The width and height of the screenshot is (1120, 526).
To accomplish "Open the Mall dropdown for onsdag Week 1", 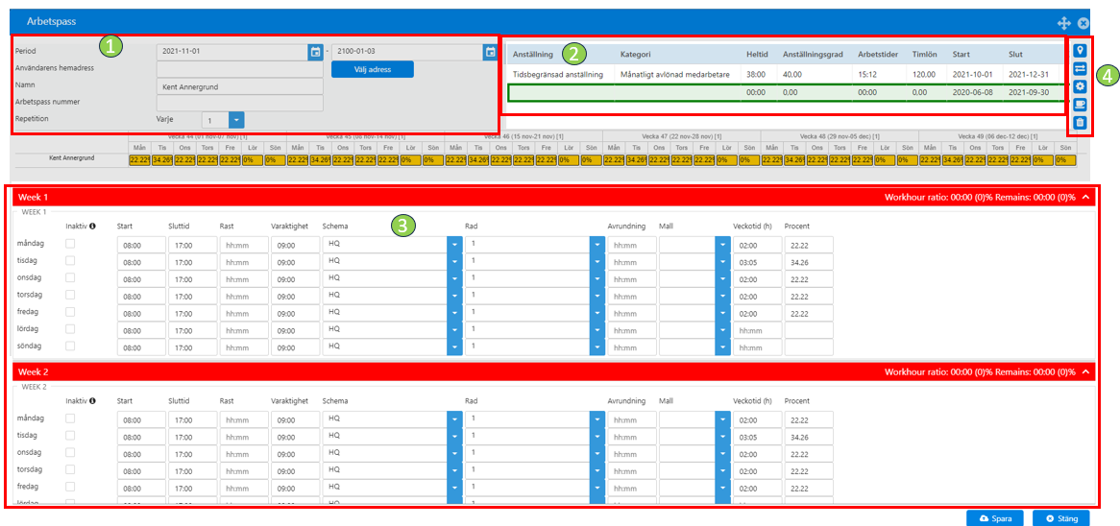I will coord(723,279).
